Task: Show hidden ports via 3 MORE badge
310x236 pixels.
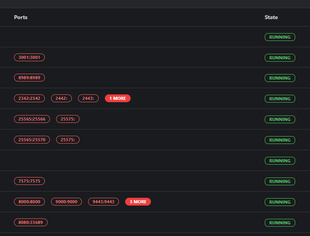Action: pyautogui.click(x=138, y=202)
